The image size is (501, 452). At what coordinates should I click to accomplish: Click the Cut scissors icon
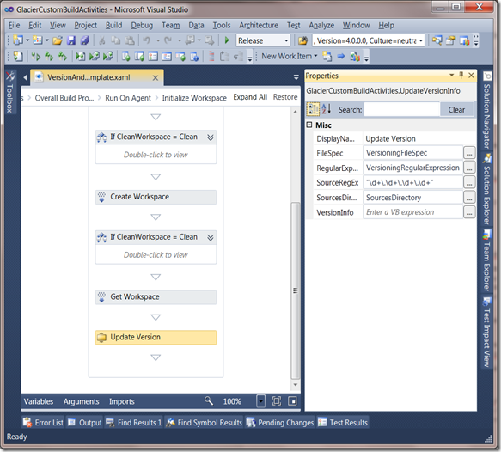pos(102,40)
